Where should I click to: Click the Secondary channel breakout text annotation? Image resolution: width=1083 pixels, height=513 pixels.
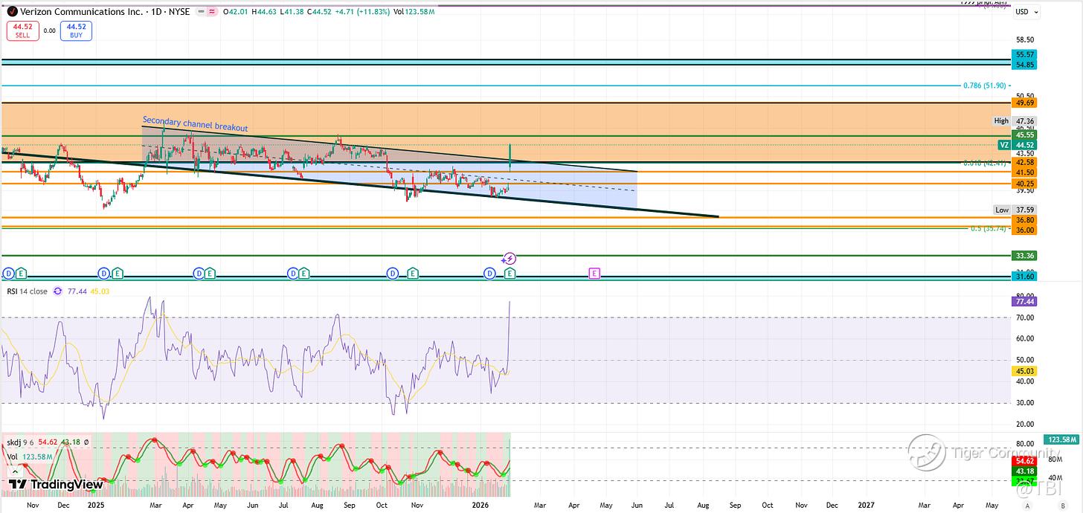[x=195, y=123]
